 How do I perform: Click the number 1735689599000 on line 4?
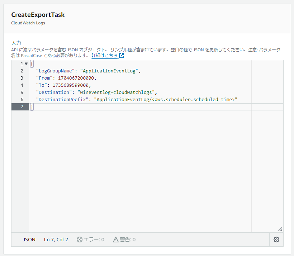70,85
